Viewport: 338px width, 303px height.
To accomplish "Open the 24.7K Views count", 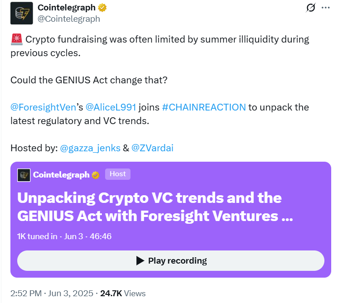I will (123, 293).
